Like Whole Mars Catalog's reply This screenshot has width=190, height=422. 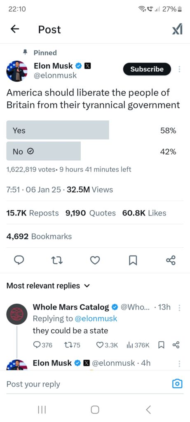coord(107,345)
